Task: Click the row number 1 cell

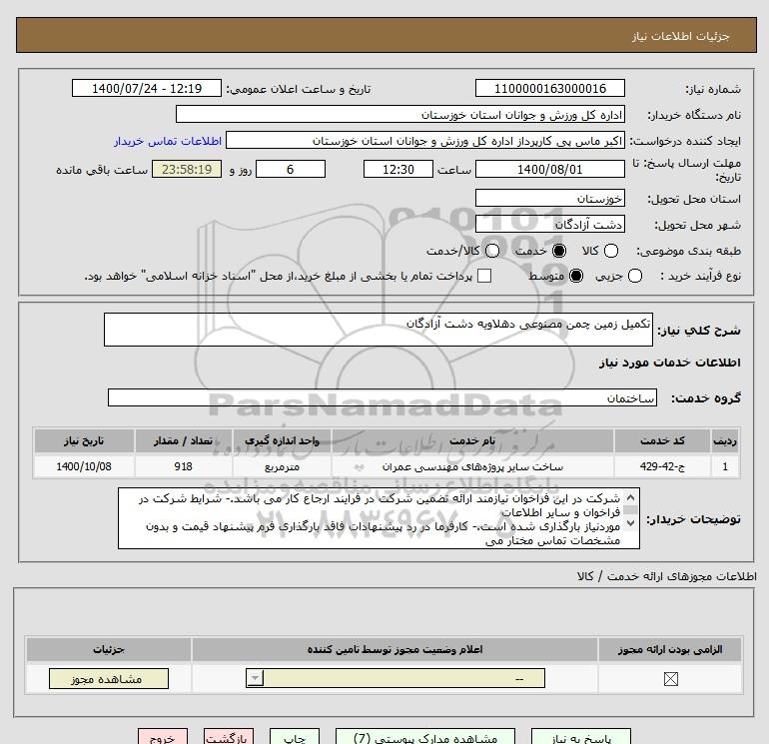Action: tap(725, 466)
